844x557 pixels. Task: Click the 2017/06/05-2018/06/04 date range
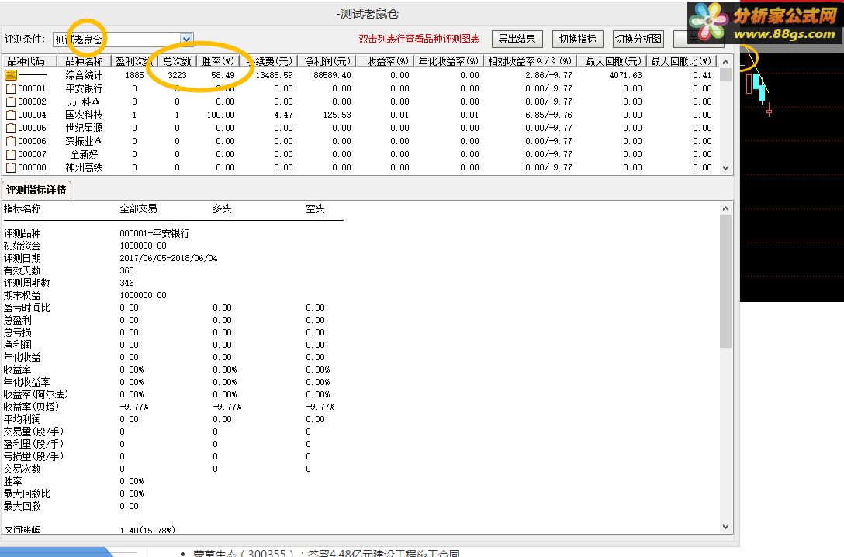pyautogui.click(x=168, y=258)
